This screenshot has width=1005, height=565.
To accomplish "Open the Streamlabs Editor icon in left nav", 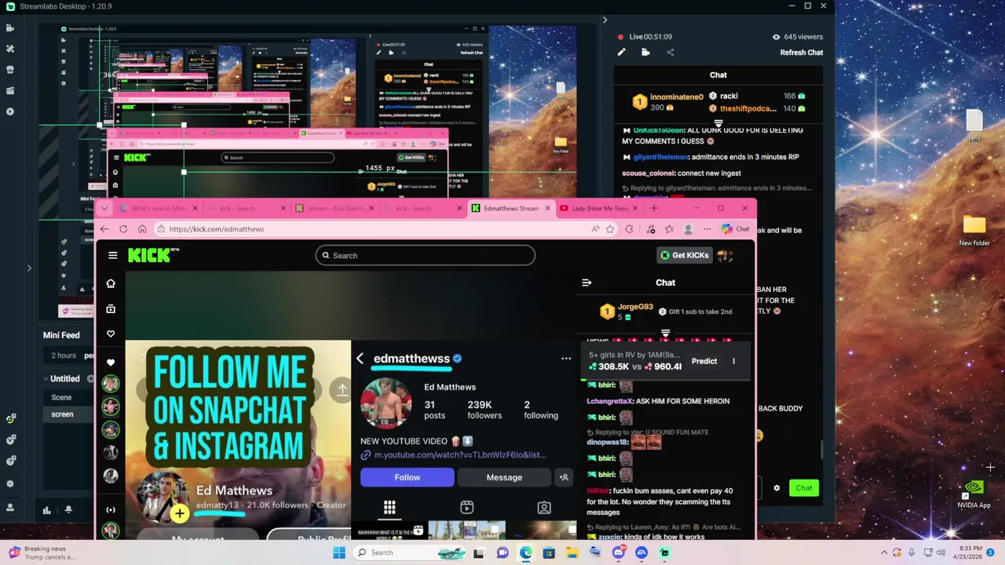I will click(x=10, y=27).
